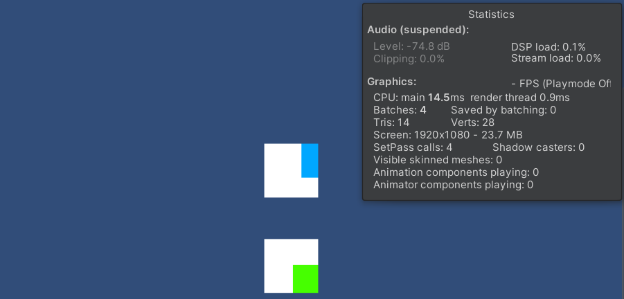Click the Shadow casters 0 statistic

pyautogui.click(x=538, y=147)
